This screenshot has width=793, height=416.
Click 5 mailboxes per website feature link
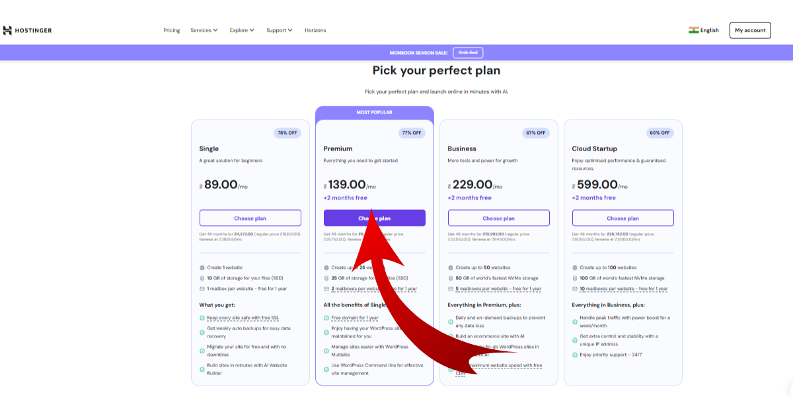pyautogui.click(x=498, y=289)
